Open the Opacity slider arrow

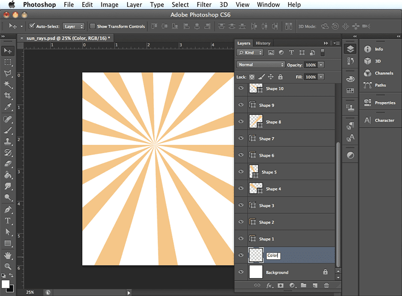pos(321,65)
